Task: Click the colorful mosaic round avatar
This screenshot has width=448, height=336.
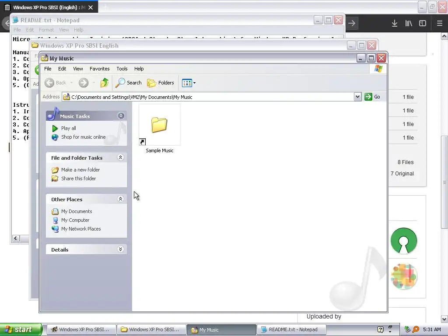Action: point(404,276)
